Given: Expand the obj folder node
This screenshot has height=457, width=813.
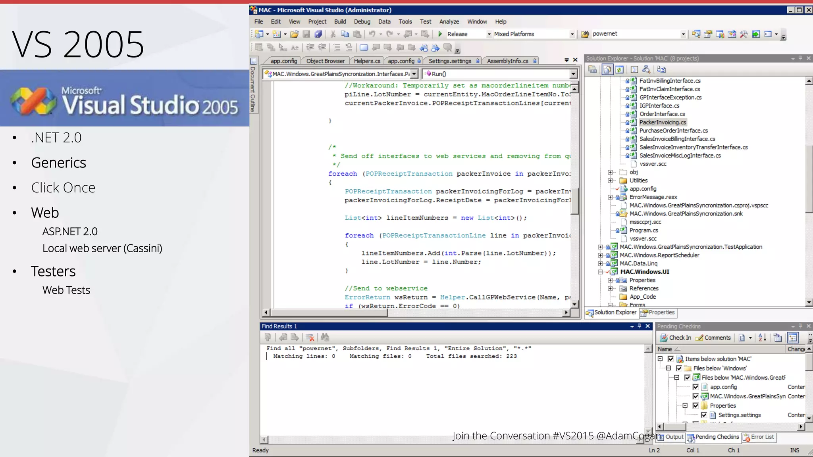Looking at the screenshot, I should (x=611, y=172).
